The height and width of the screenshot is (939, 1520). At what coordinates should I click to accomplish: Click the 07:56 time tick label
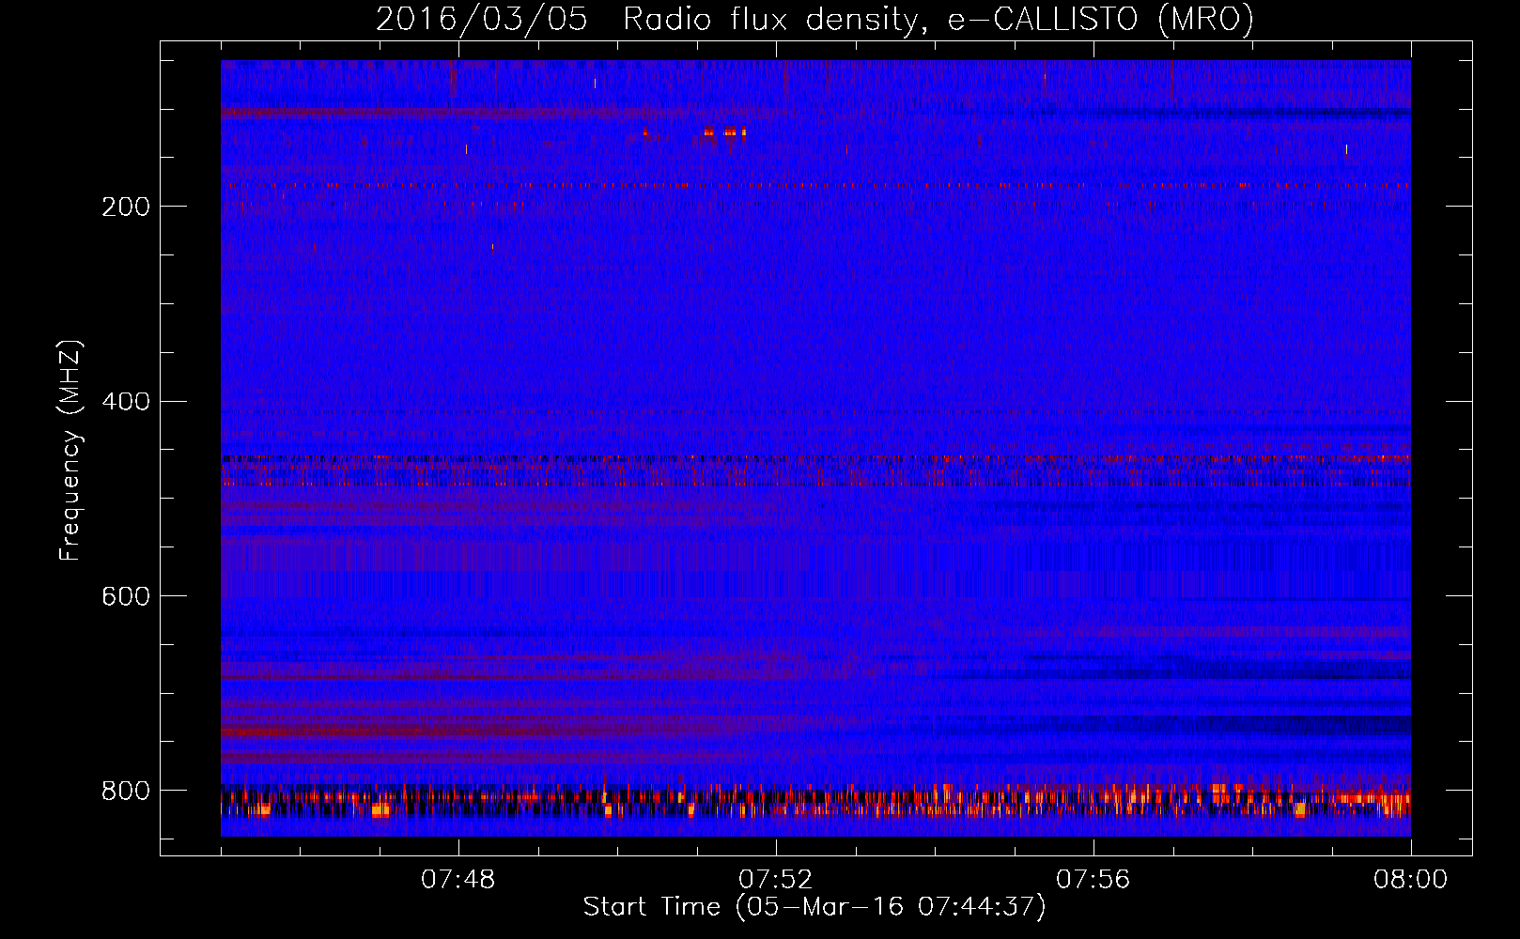(1093, 880)
